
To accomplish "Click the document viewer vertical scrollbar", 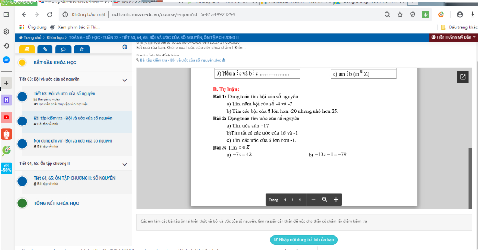I will pyautogui.click(x=470, y=178).
